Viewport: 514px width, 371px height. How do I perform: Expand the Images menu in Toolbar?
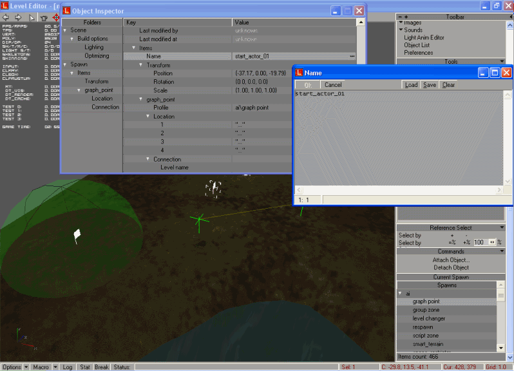[401, 23]
